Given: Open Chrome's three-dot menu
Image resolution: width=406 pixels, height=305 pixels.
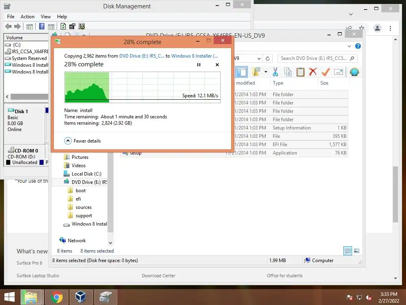Looking at the screenshot, I should click(390, 28).
